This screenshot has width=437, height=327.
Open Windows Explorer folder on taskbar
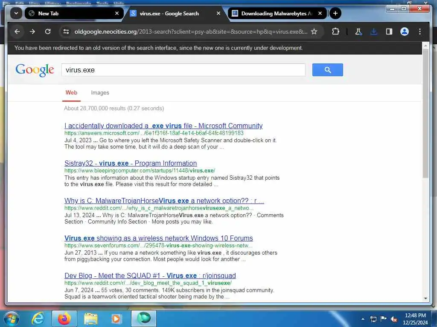tap(90, 318)
